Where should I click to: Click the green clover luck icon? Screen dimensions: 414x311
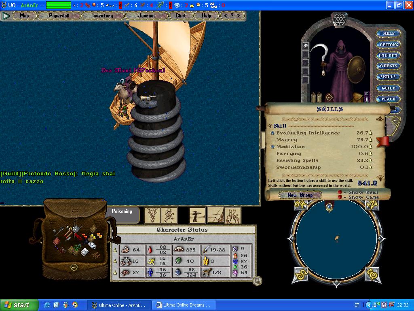178,261
